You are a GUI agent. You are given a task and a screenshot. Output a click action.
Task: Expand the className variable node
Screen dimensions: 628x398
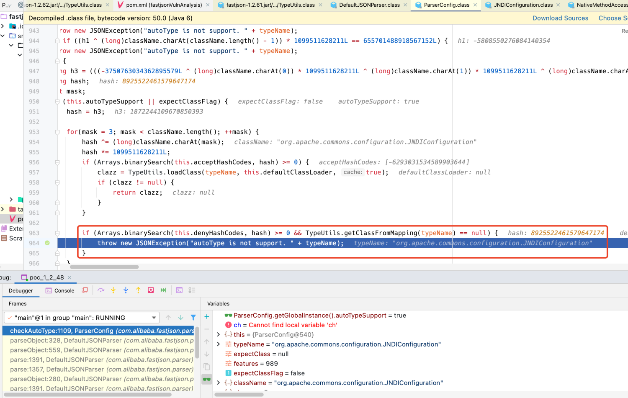pyautogui.click(x=219, y=383)
